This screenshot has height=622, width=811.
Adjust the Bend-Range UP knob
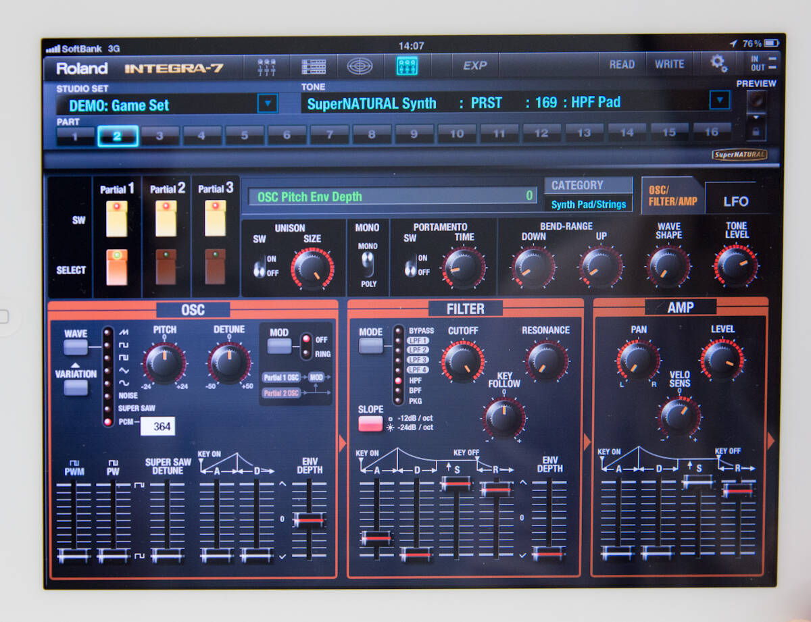point(601,266)
